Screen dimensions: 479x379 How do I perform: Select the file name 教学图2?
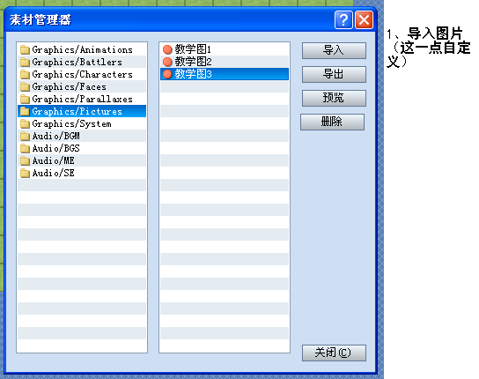coord(193,62)
